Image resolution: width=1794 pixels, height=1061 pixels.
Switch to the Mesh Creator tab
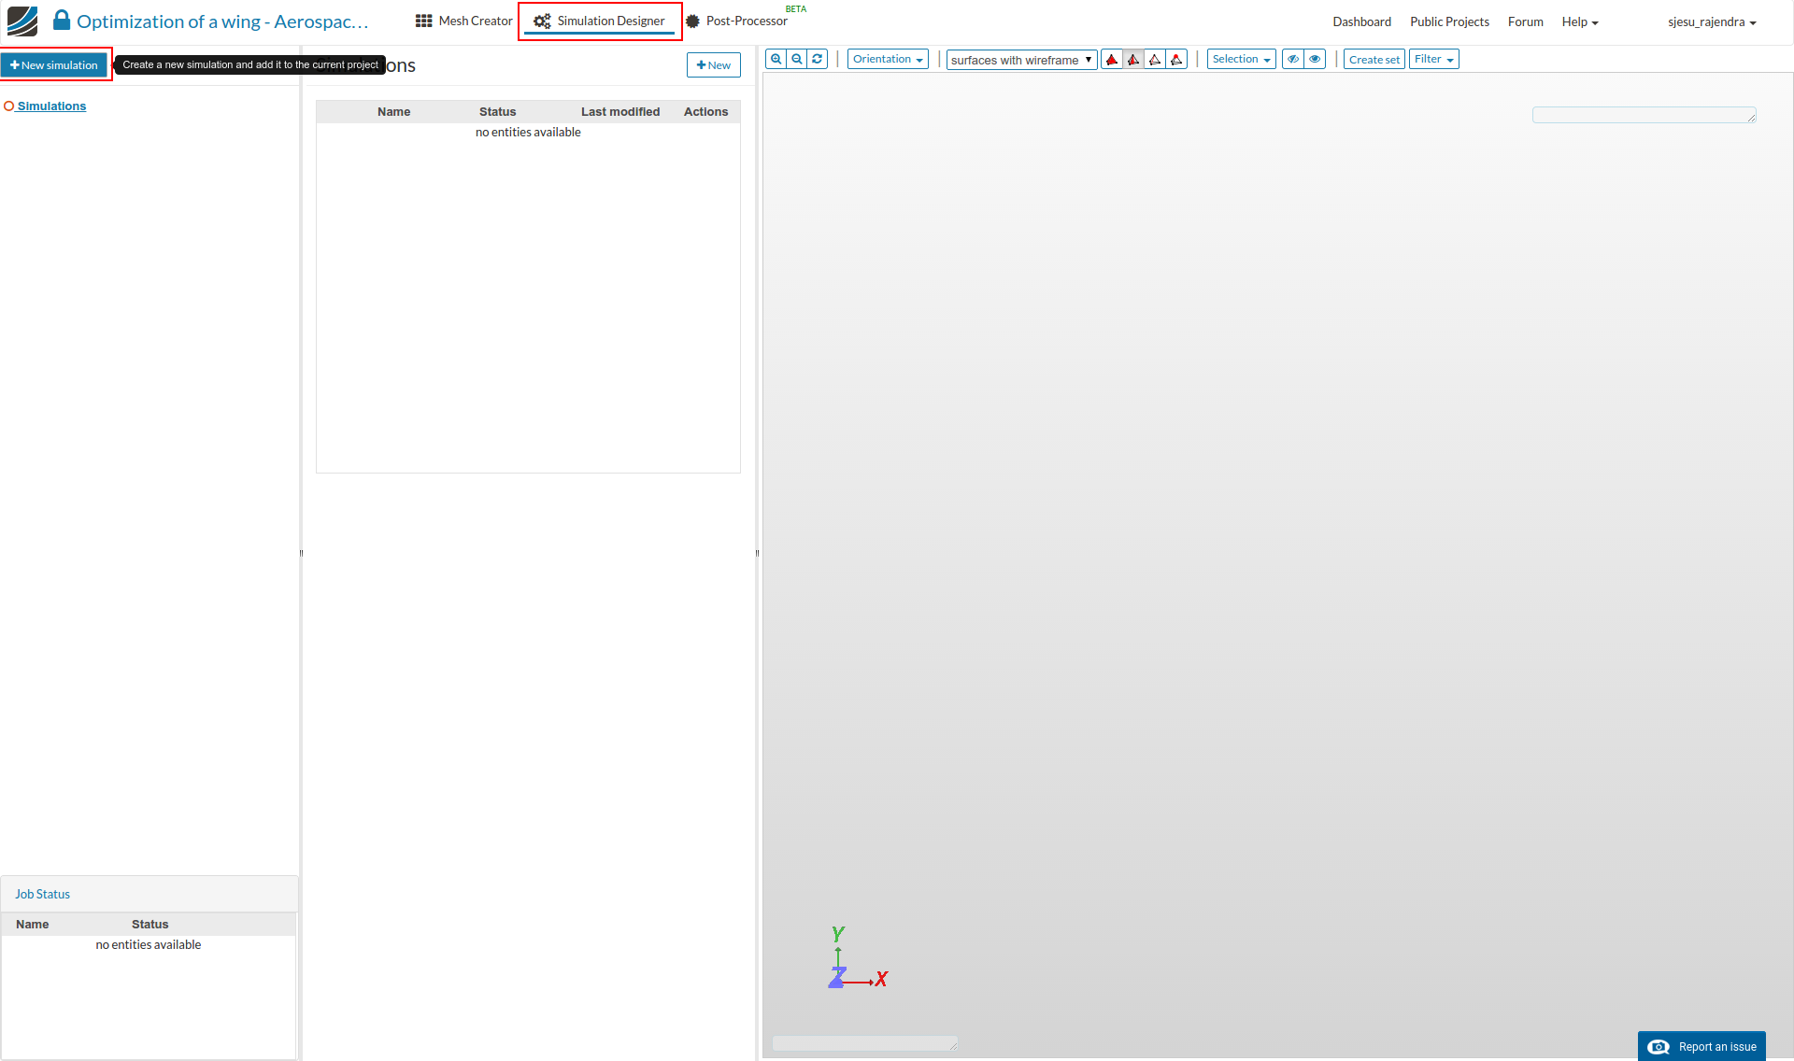[464, 21]
